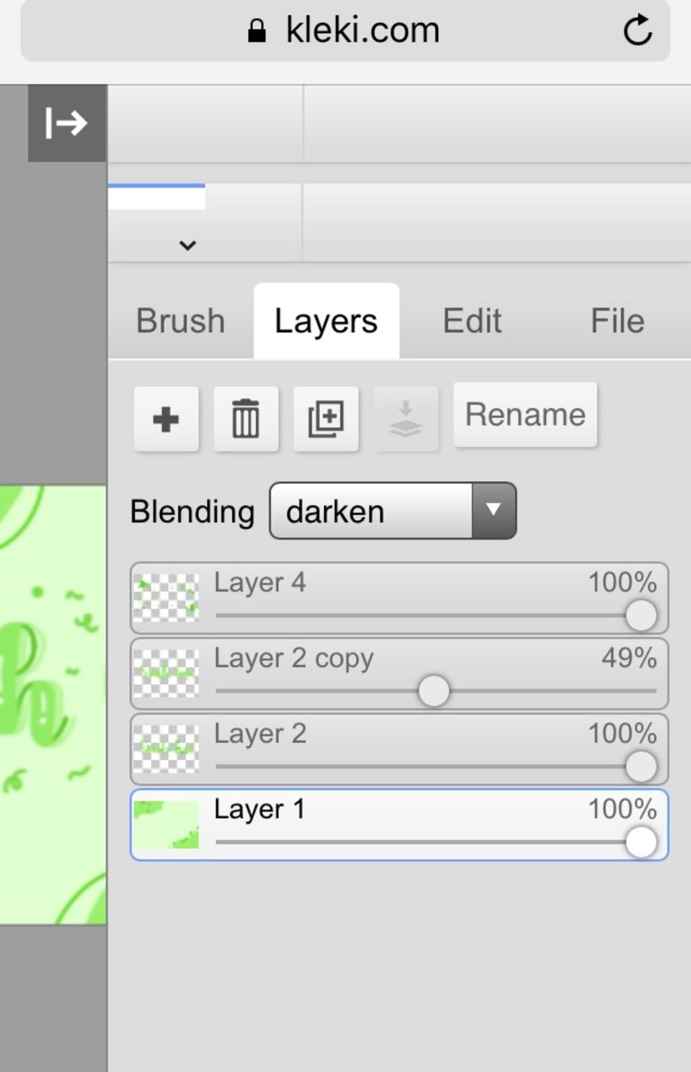Click Layer 4 opacity slider handle
Image resolution: width=691 pixels, height=1072 pixels.
pyautogui.click(x=641, y=615)
